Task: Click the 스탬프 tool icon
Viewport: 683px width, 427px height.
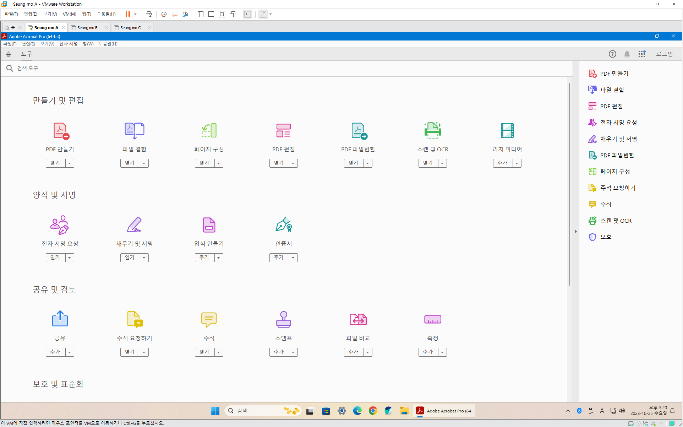Action: coord(283,319)
